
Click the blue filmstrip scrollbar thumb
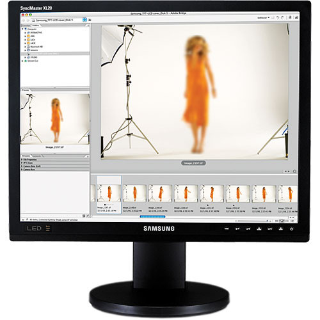click(x=152, y=217)
